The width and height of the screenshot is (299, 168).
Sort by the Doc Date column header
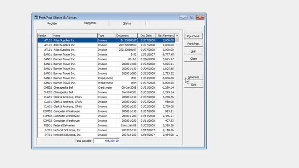point(147,35)
